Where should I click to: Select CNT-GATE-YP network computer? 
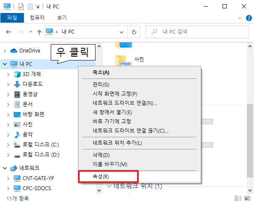(x=39, y=178)
